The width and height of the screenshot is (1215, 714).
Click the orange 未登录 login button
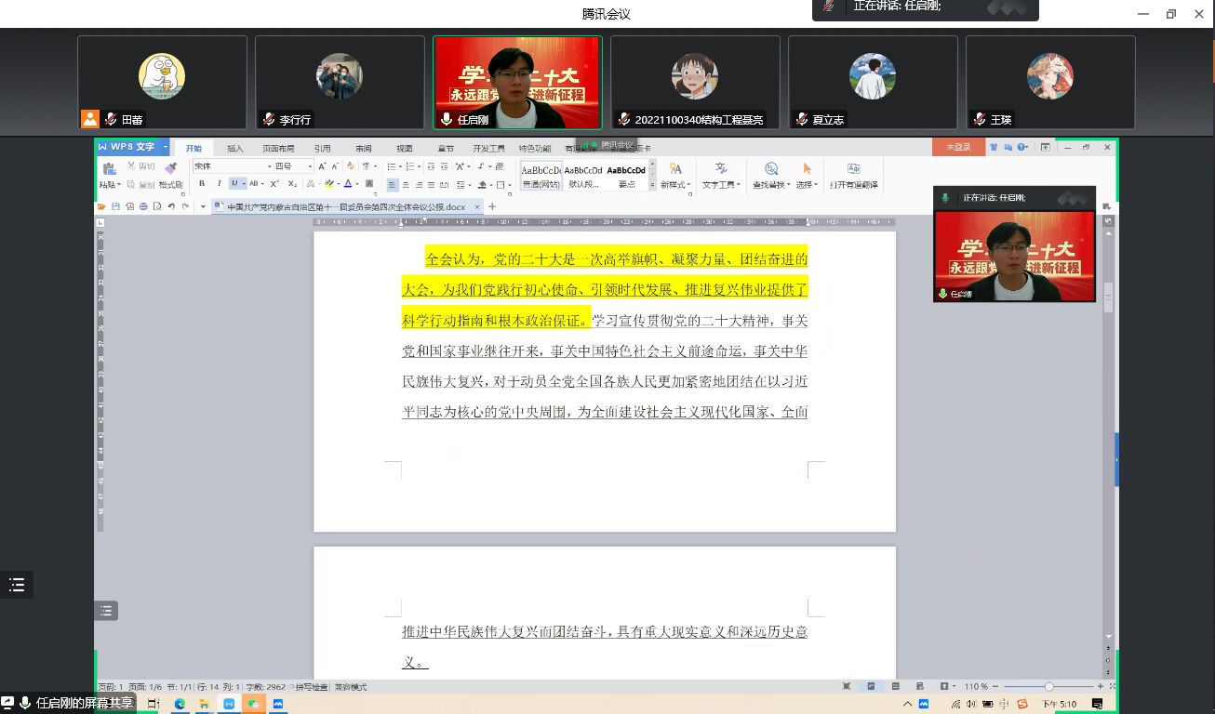pos(958,147)
